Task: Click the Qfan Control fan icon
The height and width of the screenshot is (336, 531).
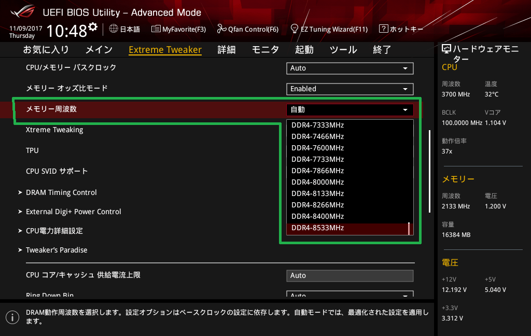Action: tap(221, 29)
